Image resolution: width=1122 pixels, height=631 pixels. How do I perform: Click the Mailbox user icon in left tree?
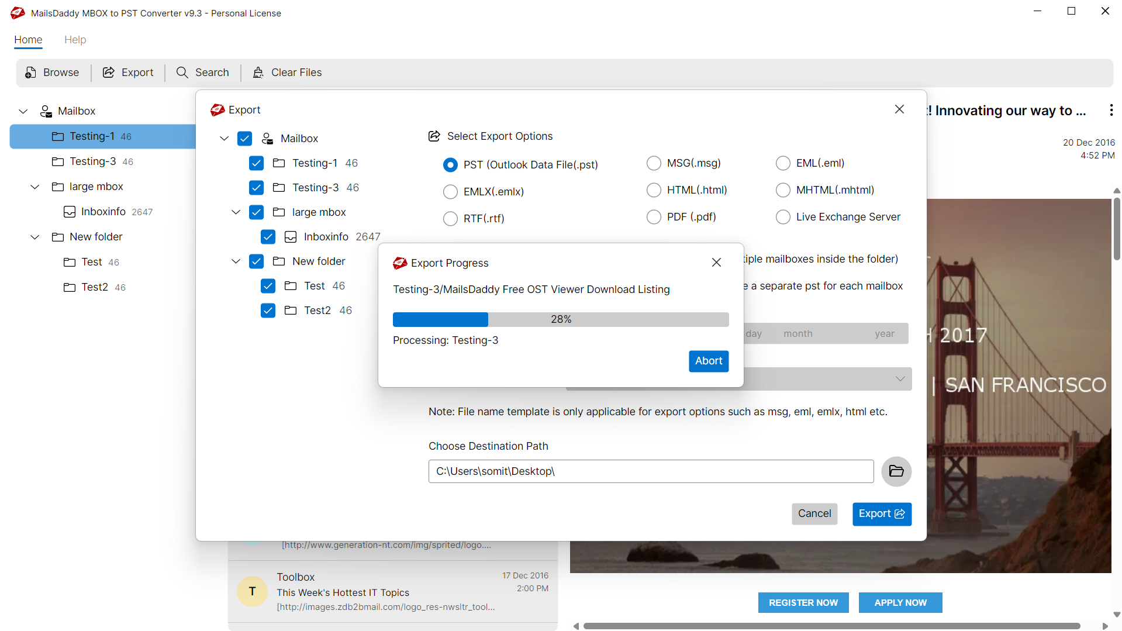click(46, 111)
